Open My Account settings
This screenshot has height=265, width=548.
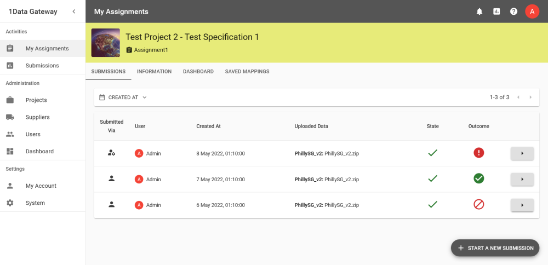pyautogui.click(x=43, y=186)
